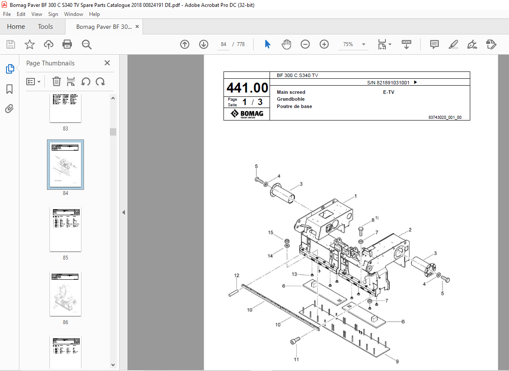Open the Find text search tool
The height and width of the screenshot is (371, 509).
click(x=87, y=44)
